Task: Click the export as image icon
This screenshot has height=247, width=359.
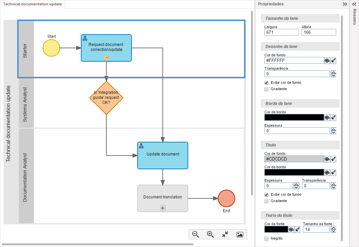Action: pyautogui.click(x=240, y=234)
